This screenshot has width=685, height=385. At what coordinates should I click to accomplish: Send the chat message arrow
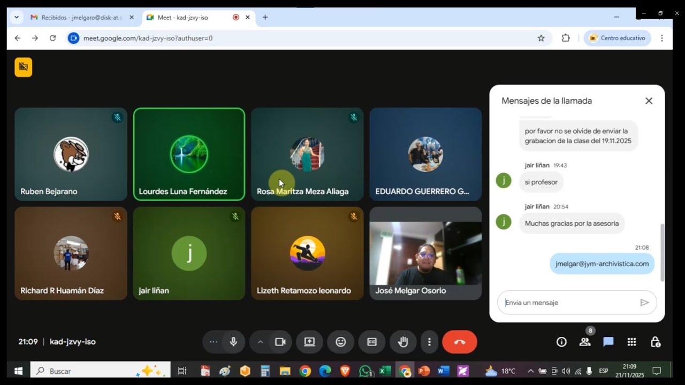coord(644,303)
